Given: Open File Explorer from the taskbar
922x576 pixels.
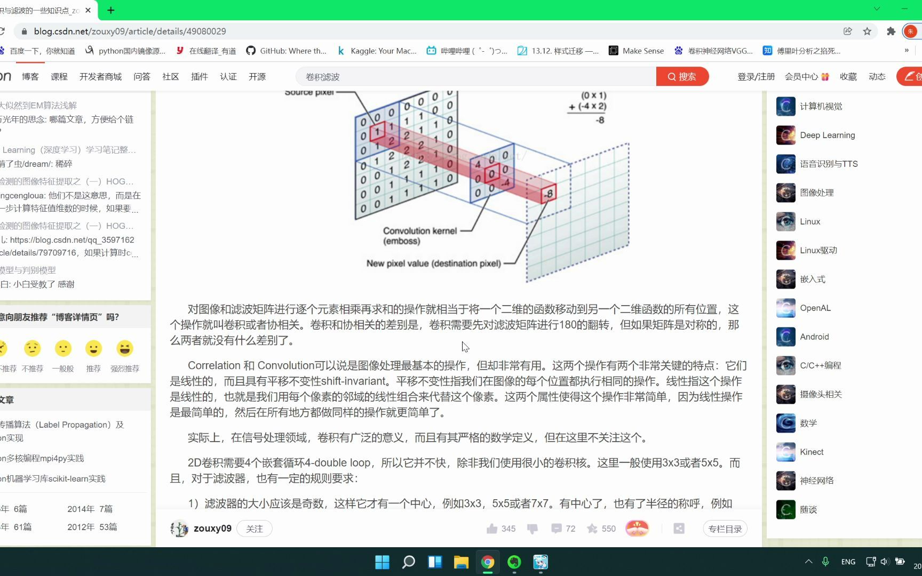Looking at the screenshot, I should click(x=461, y=562).
